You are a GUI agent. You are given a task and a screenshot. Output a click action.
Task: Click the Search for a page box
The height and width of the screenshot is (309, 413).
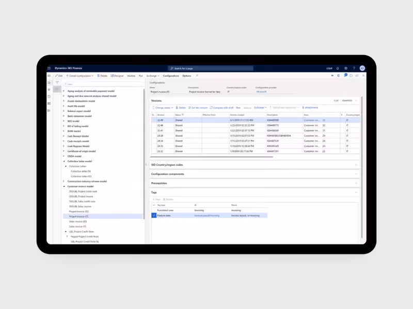pyautogui.click(x=211, y=69)
